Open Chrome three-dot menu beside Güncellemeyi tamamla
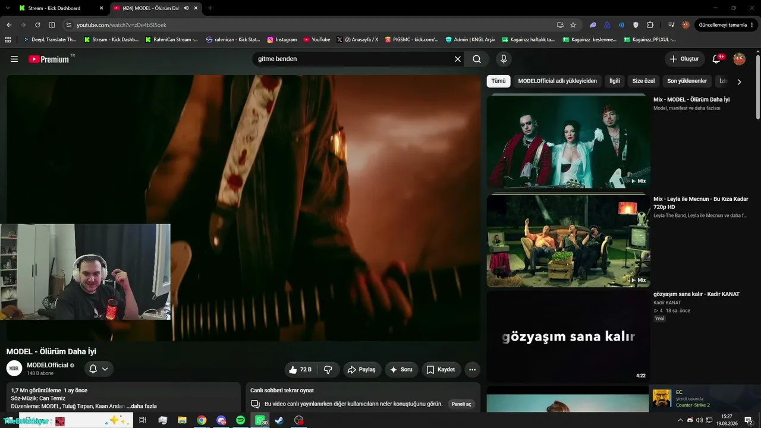Image resolution: width=761 pixels, height=428 pixels. tap(752, 25)
